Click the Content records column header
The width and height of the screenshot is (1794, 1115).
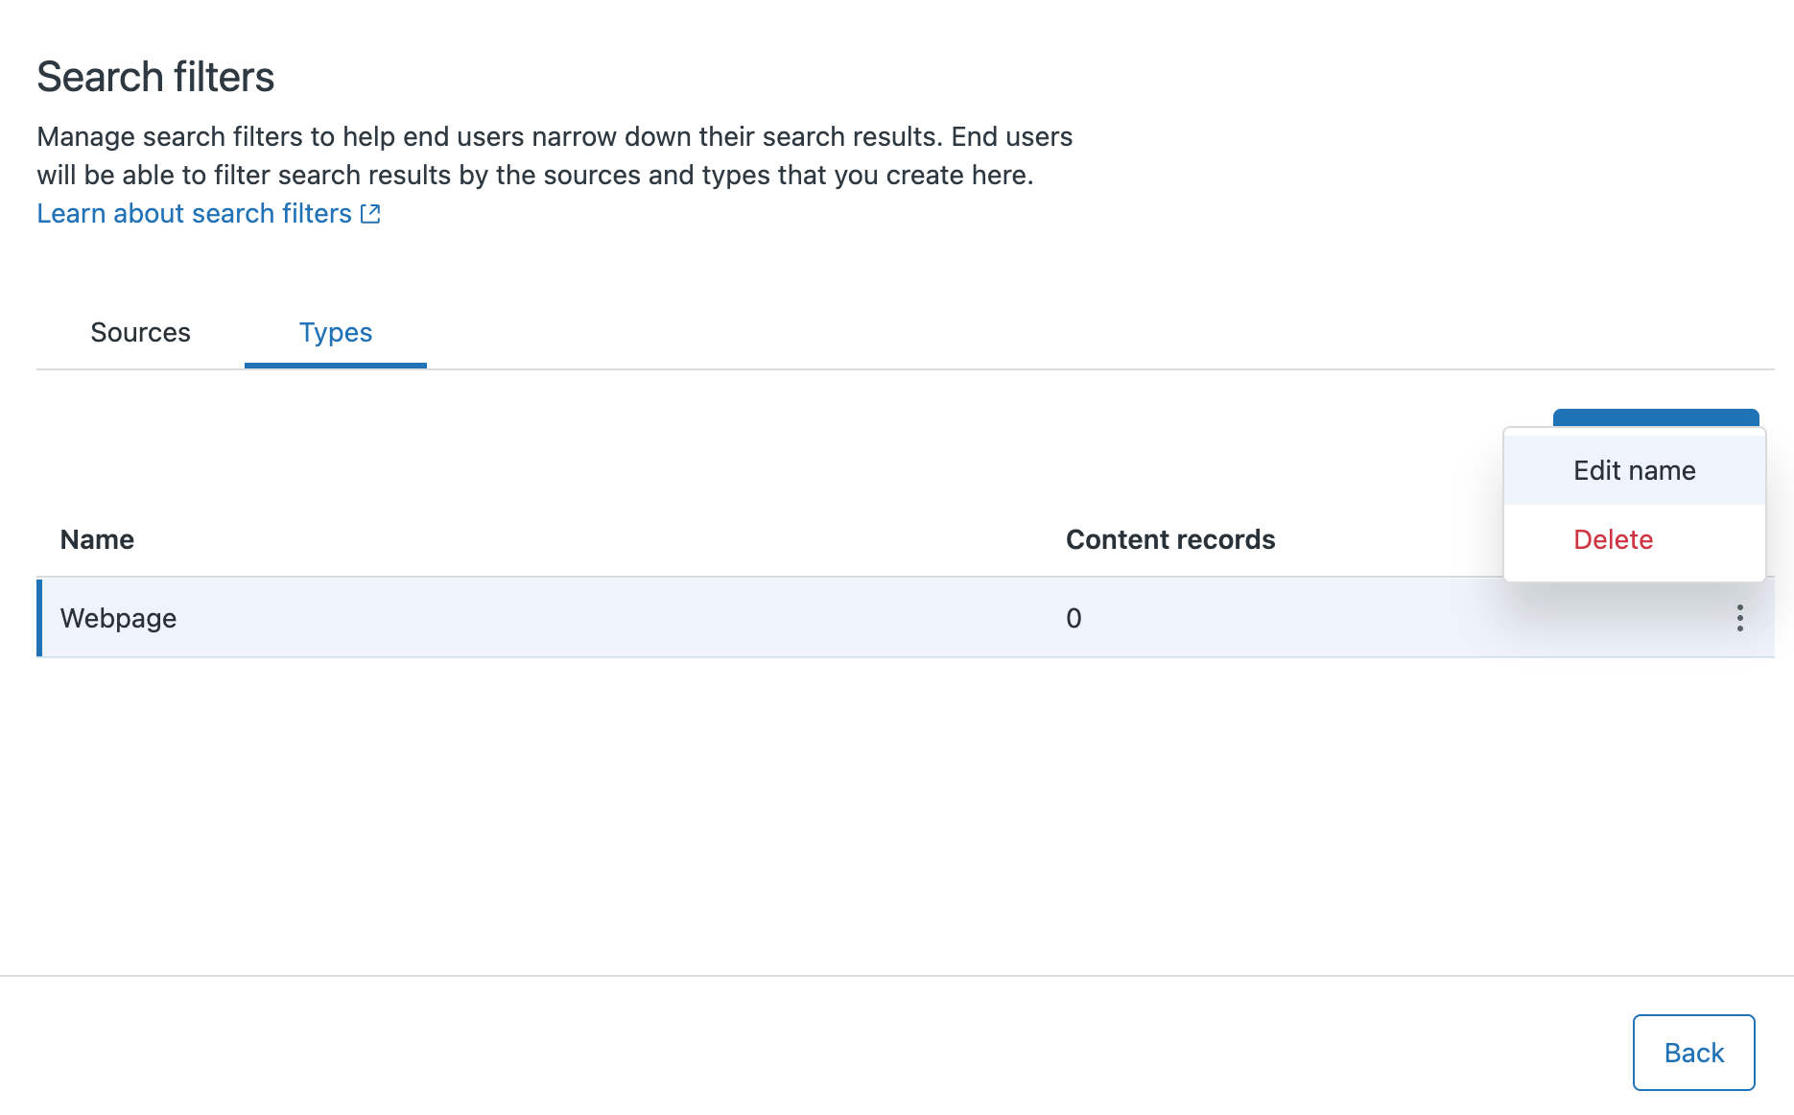pos(1169,539)
